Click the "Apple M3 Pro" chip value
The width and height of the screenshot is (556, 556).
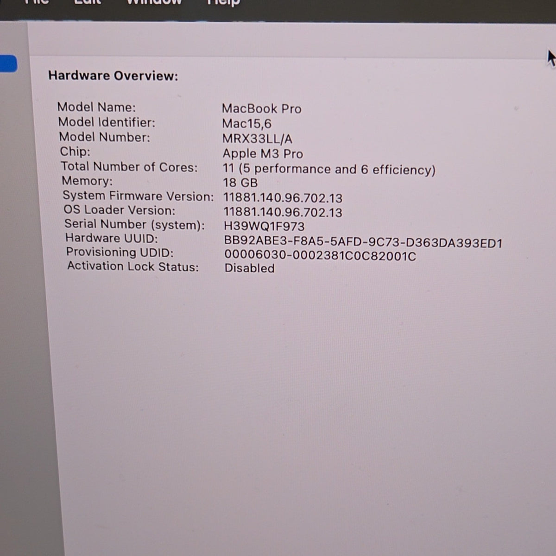[263, 154]
